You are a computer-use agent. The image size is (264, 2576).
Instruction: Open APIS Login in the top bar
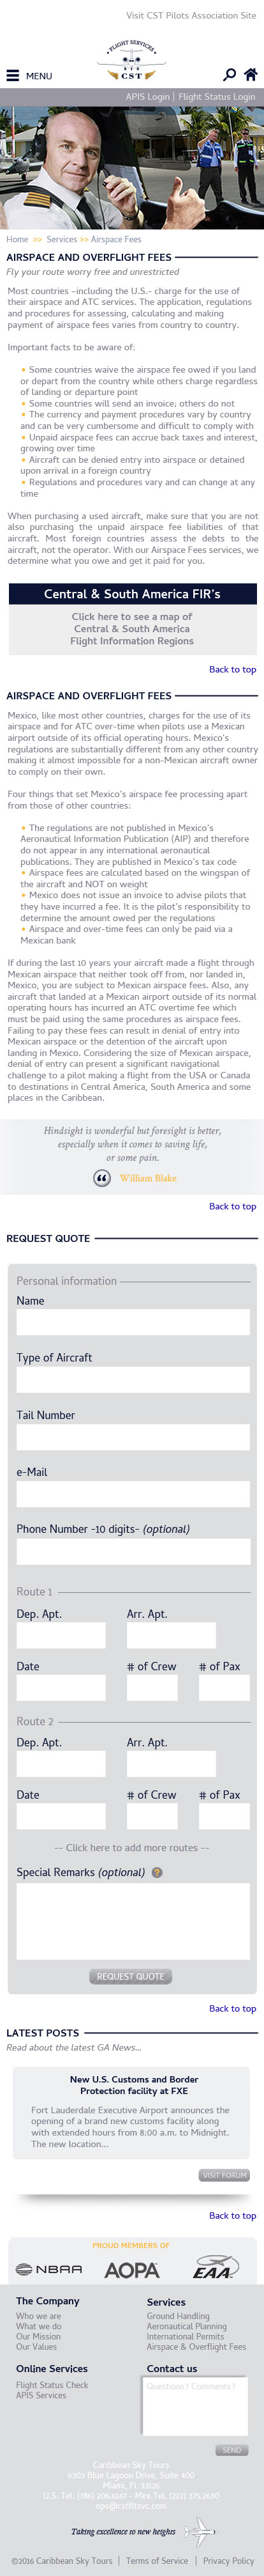(147, 97)
